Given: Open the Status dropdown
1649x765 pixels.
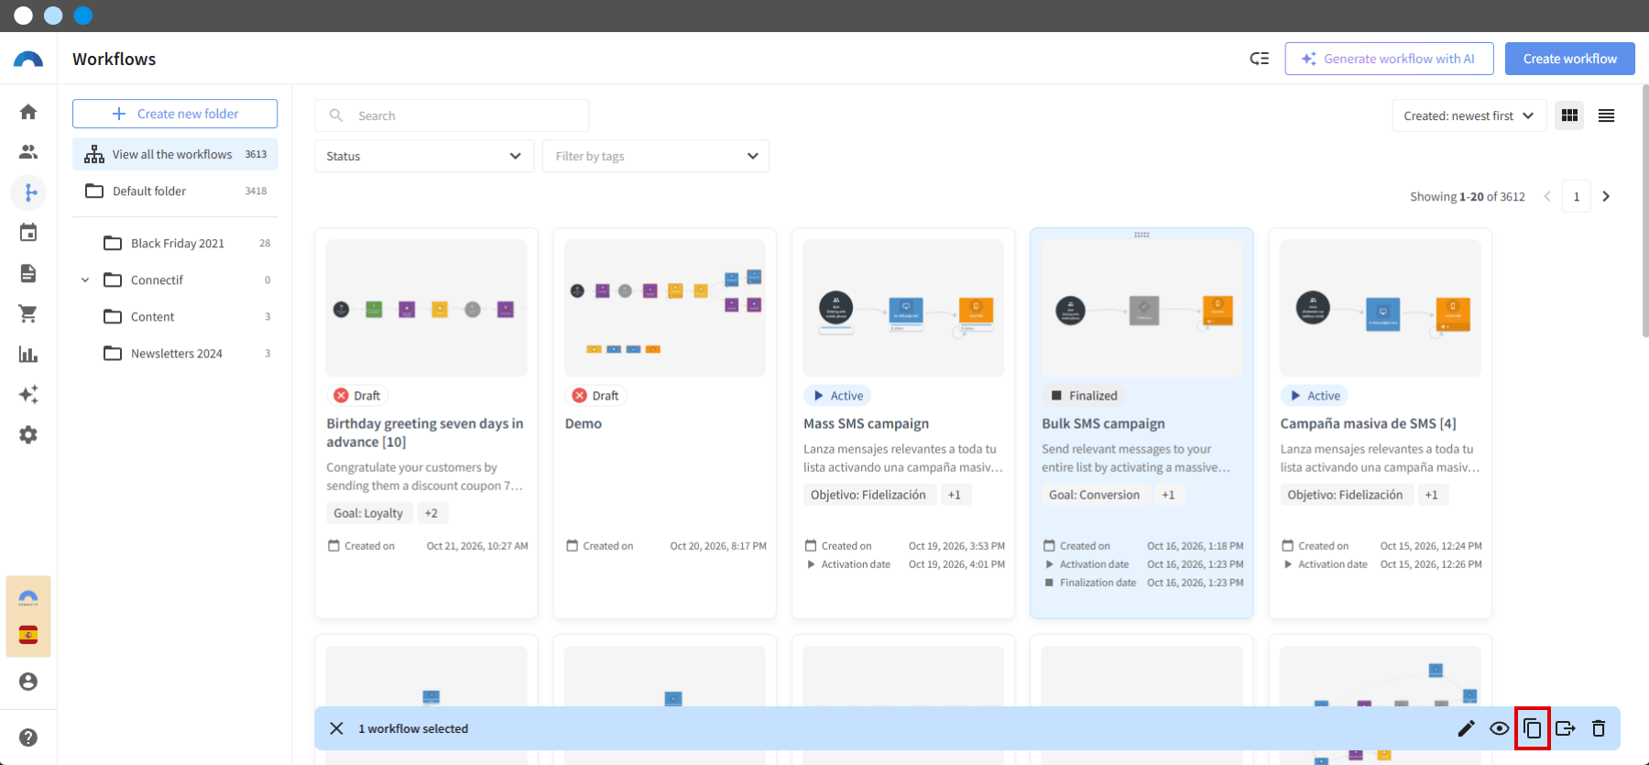Looking at the screenshot, I should [424, 156].
